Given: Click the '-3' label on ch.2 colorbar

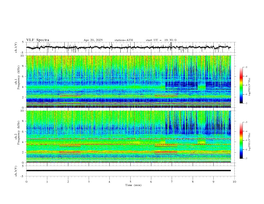Looking at the screenshot, I should (246, 122).
